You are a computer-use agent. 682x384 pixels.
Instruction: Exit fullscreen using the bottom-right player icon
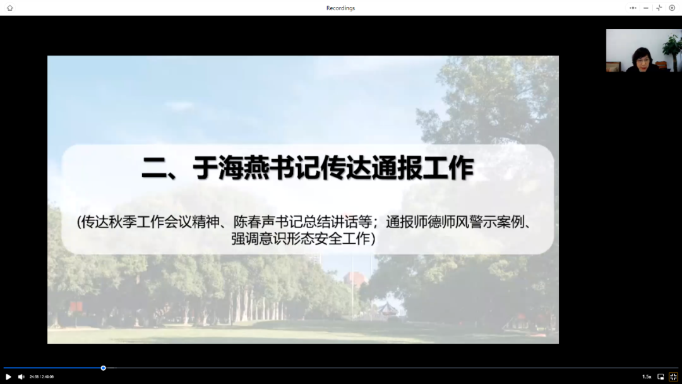pos(673,376)
